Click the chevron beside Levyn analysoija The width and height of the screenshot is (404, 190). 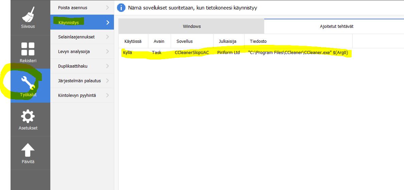(x=107, y=51)
